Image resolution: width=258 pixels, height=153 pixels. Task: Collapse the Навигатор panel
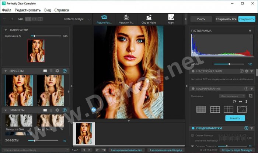coord(5,30)
